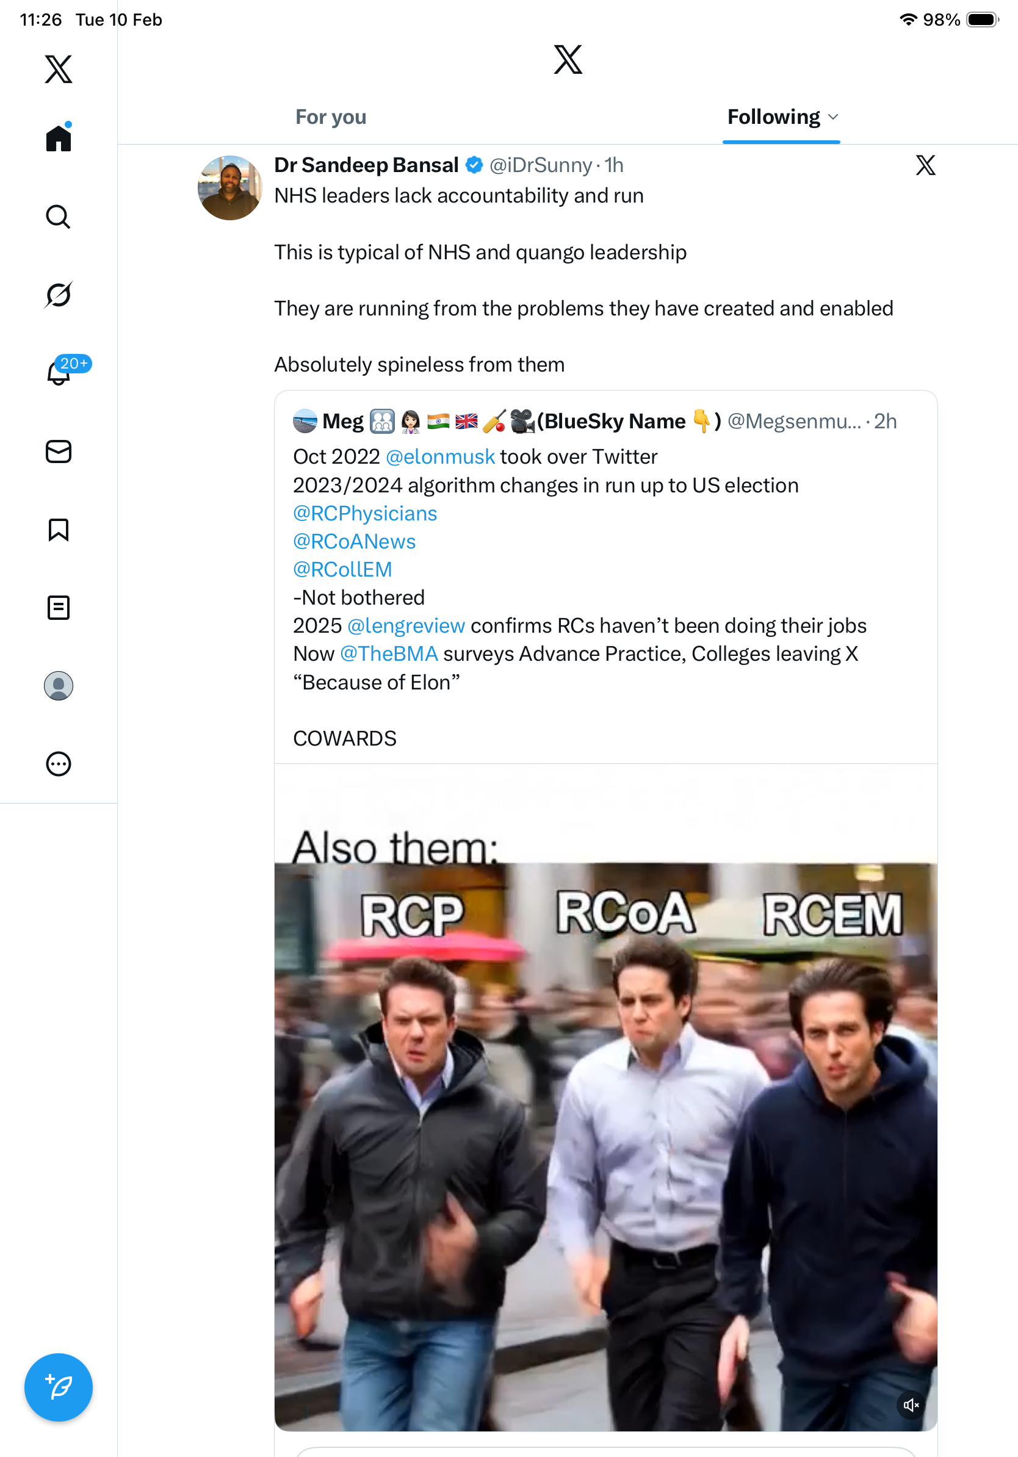Open Search from the sidebar
Image resolution: width=1018 pixels, height=1457 pixels.
coord(59,217)
